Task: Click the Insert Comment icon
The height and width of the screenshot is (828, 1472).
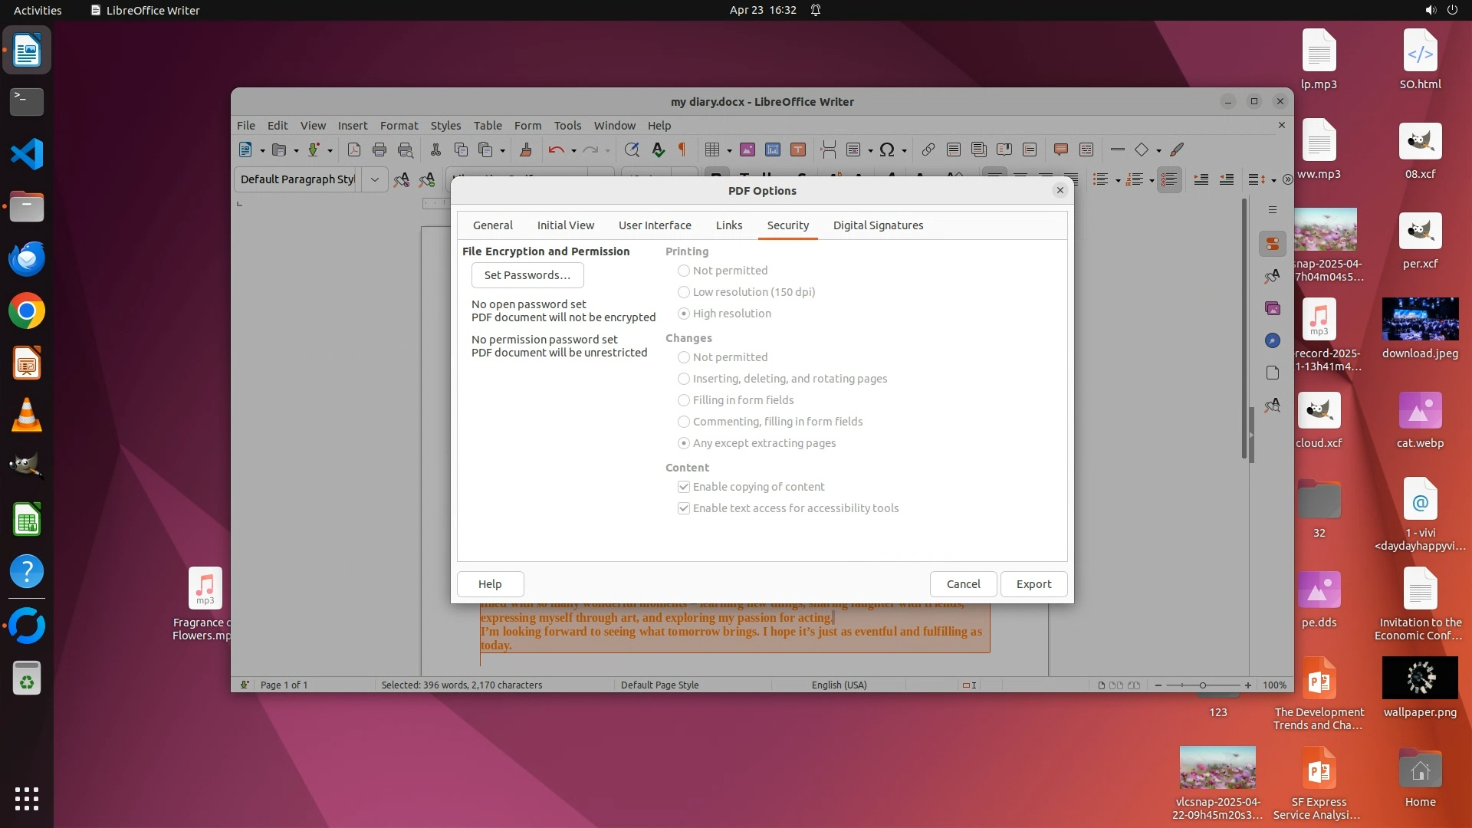Action: point(1061,149)
